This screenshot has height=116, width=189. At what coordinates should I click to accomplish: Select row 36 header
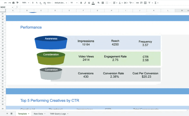coord(3,40)
